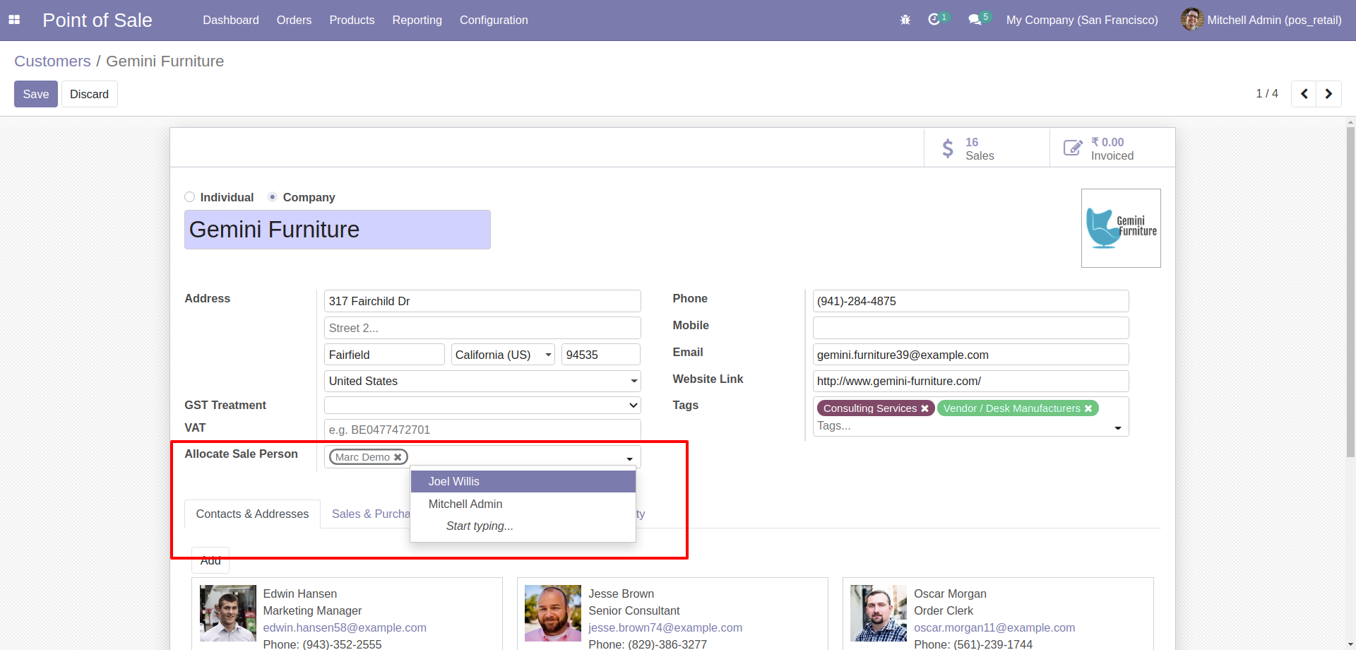
Task: Click the Website Link field
Action: click(970, 382)
